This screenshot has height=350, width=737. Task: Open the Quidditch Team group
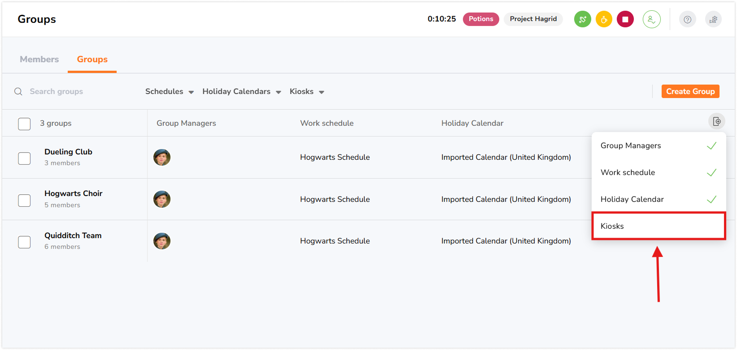click(x=73, y=235)
